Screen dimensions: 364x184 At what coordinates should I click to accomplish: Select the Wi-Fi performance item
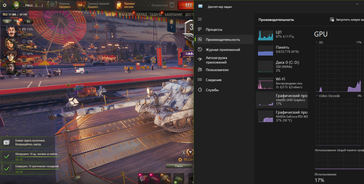click(282, 83)
